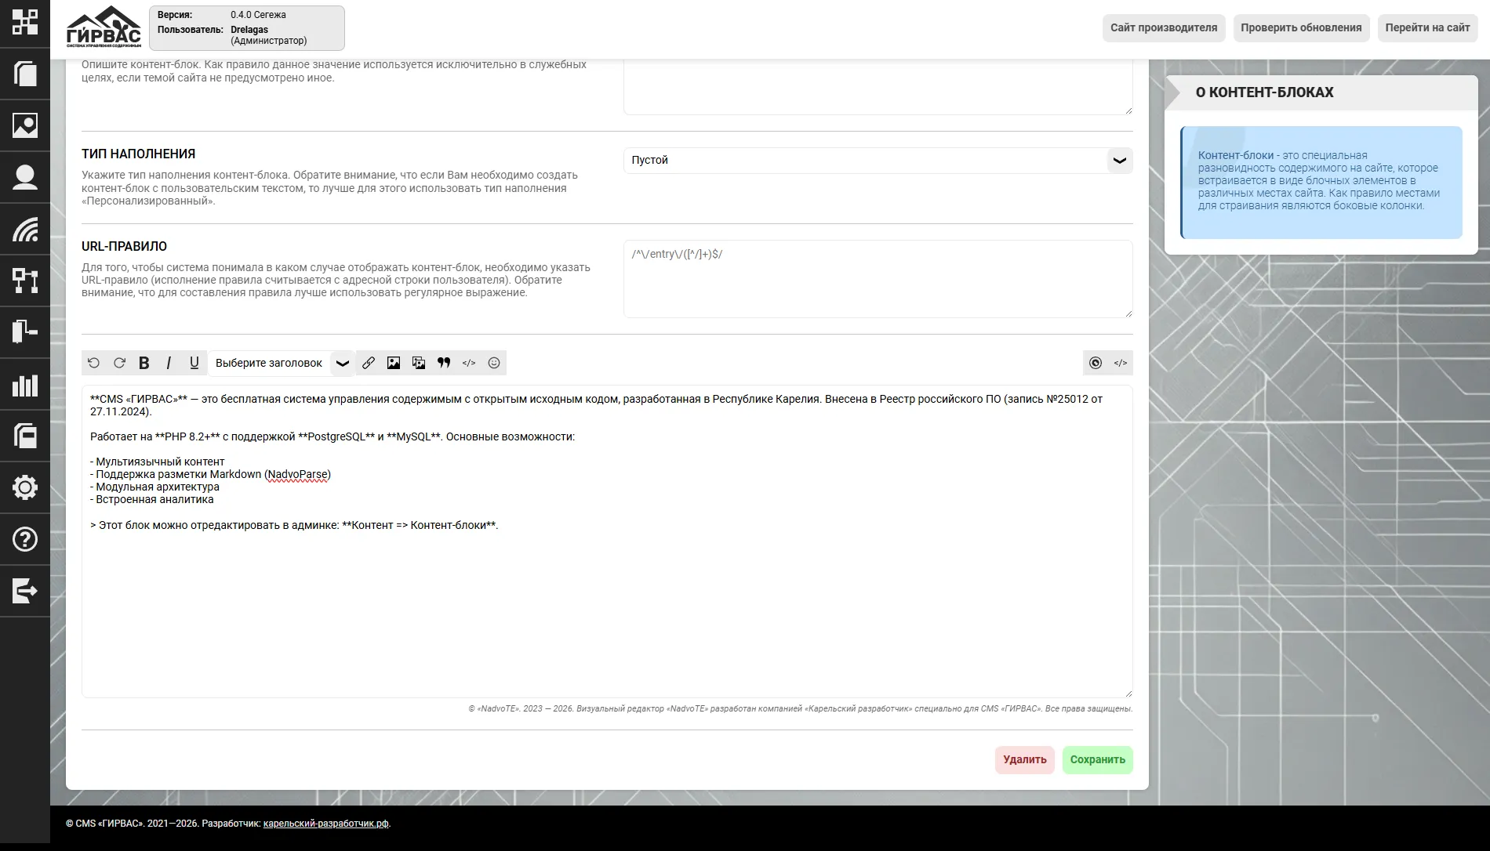Focus the URL-правило regex text field
Viewport: 1490px width, 851px height.
click(878, 279)
